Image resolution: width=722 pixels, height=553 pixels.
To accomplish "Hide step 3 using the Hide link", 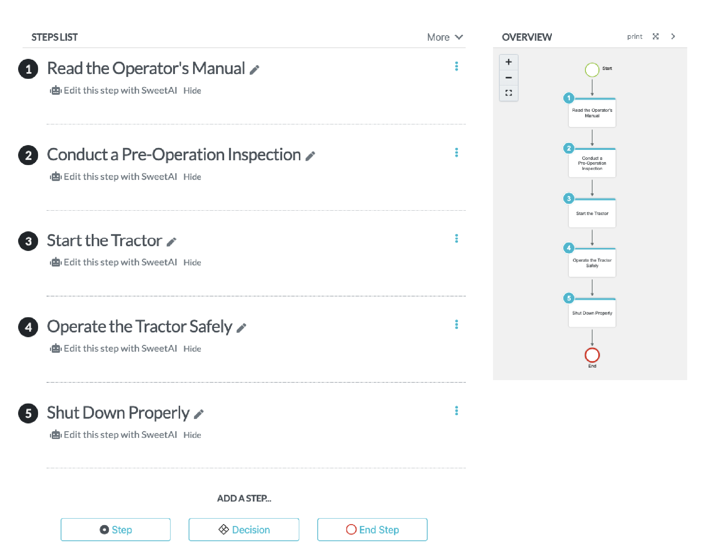I will tap(192, 262).
